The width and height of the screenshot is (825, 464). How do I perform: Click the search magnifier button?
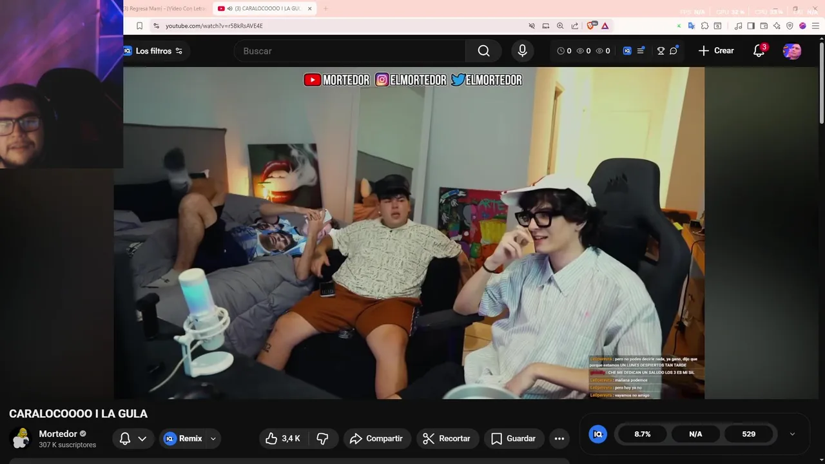pyautogui.click(x=483, y=51)
